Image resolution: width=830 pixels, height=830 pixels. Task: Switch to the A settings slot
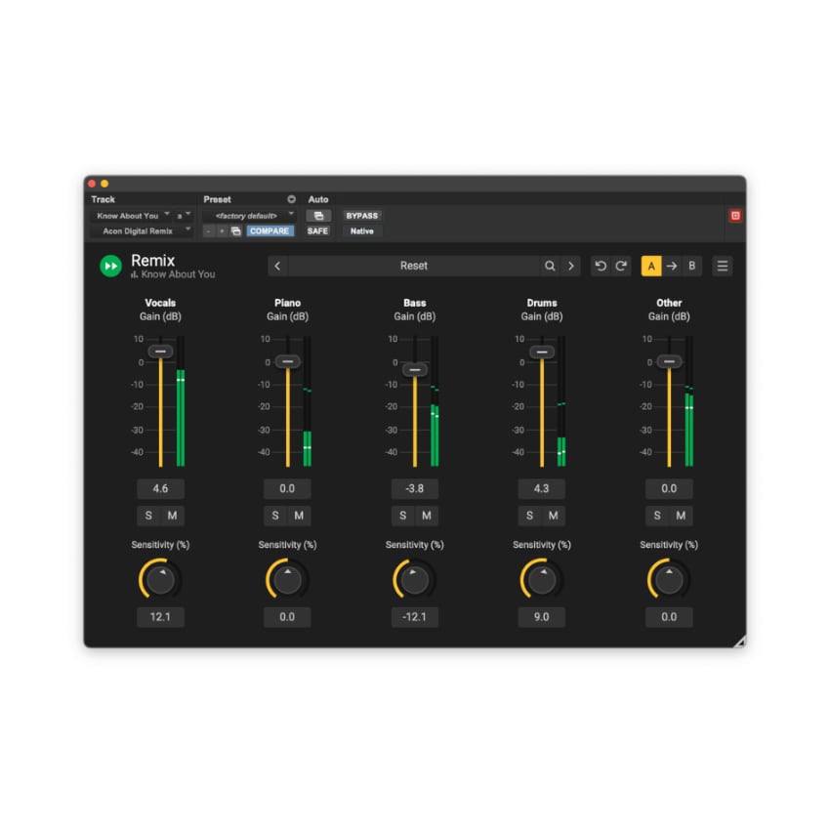pyautogui.click(x=651, y=266)
